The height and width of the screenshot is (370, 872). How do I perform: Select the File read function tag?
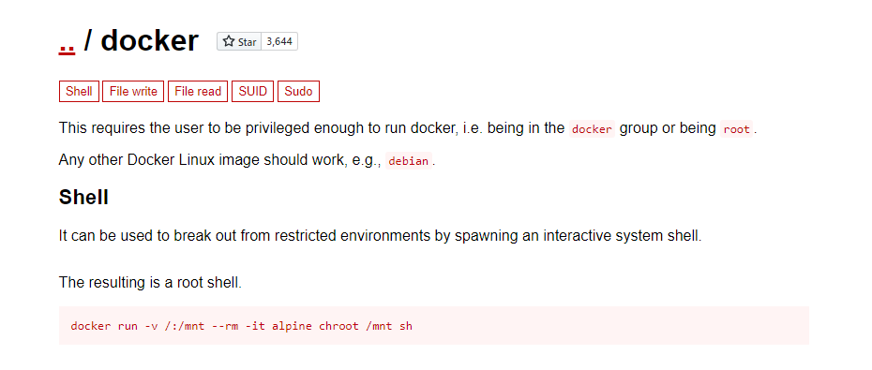198,92
